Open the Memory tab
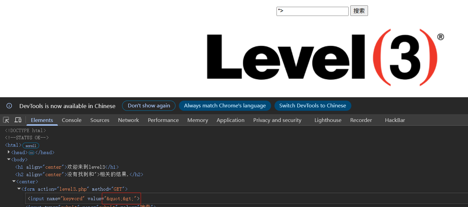This screenshot has width=468, height=207. 198,120
